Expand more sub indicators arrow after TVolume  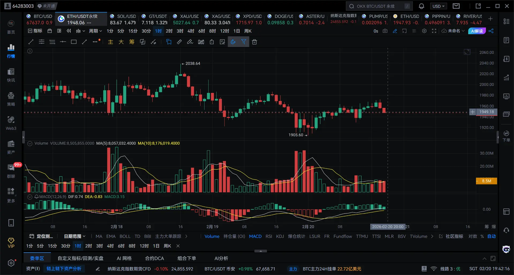coord(432,236)
